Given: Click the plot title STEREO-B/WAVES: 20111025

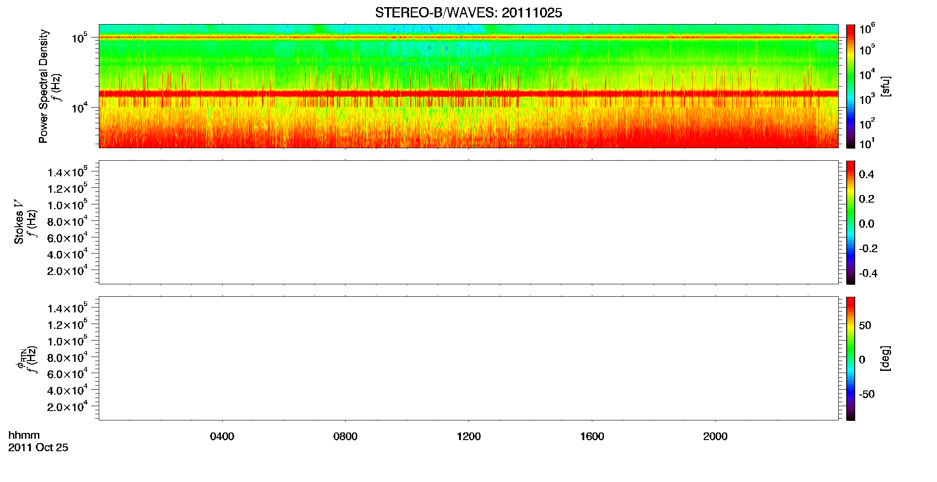Looking at the screenshot, I should (x=468, y=13).
